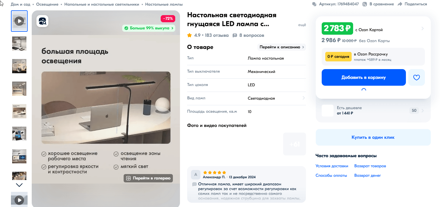Image resolution: width=440 pixels, height=207 pixels.
Task: Click 'Купить в один клик' button
Action: tap(373, 137)
